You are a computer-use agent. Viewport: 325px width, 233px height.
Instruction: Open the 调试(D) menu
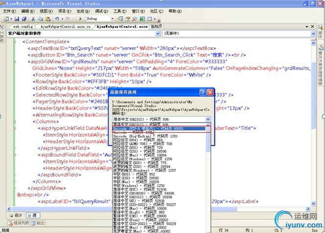102,11
